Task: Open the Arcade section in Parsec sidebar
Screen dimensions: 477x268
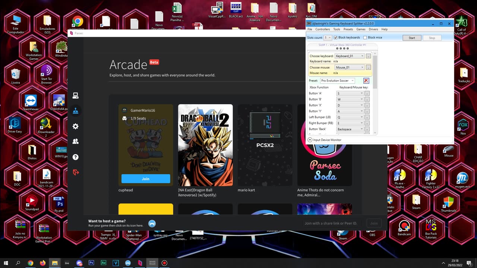Action: [x=75, y=111]
